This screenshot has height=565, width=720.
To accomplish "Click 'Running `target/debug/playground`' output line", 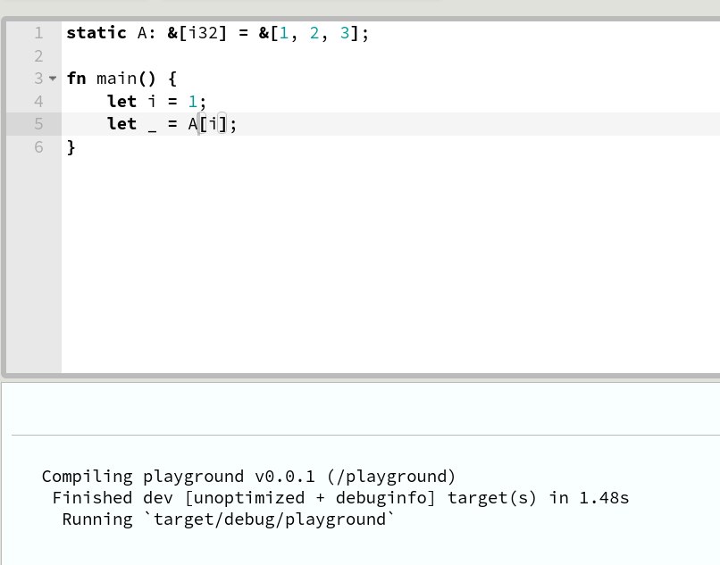I will [x=228, y=519].
